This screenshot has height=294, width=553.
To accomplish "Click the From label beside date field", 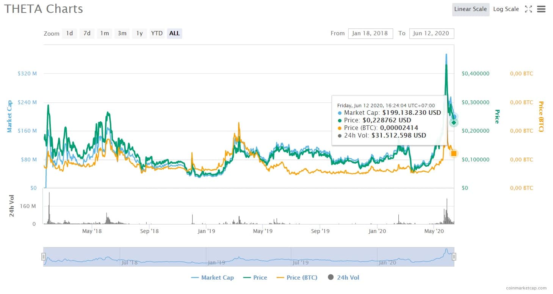I will [x=337, y=33].
